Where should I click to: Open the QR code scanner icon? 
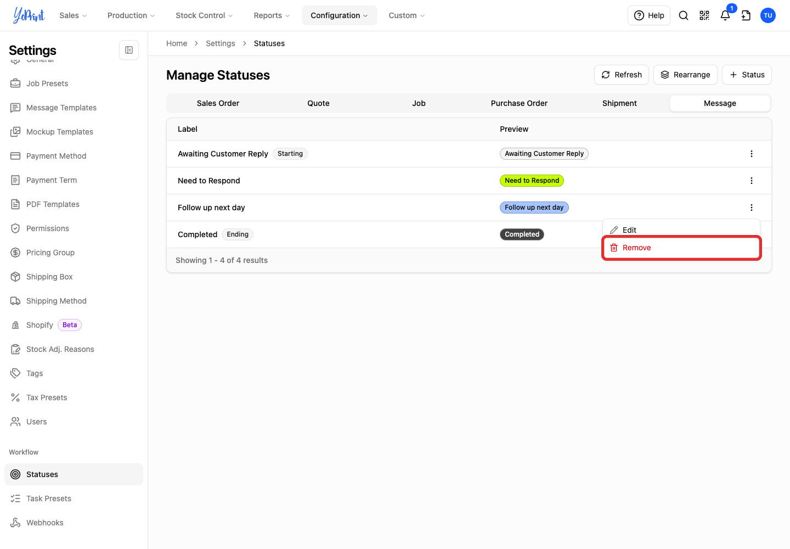pos(704,15)
